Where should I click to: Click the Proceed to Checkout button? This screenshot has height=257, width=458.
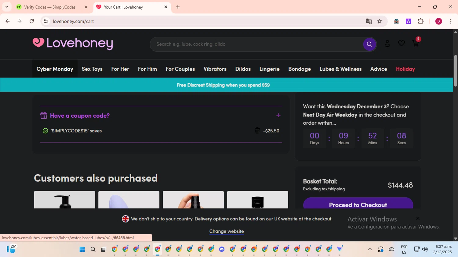[358, 203]
